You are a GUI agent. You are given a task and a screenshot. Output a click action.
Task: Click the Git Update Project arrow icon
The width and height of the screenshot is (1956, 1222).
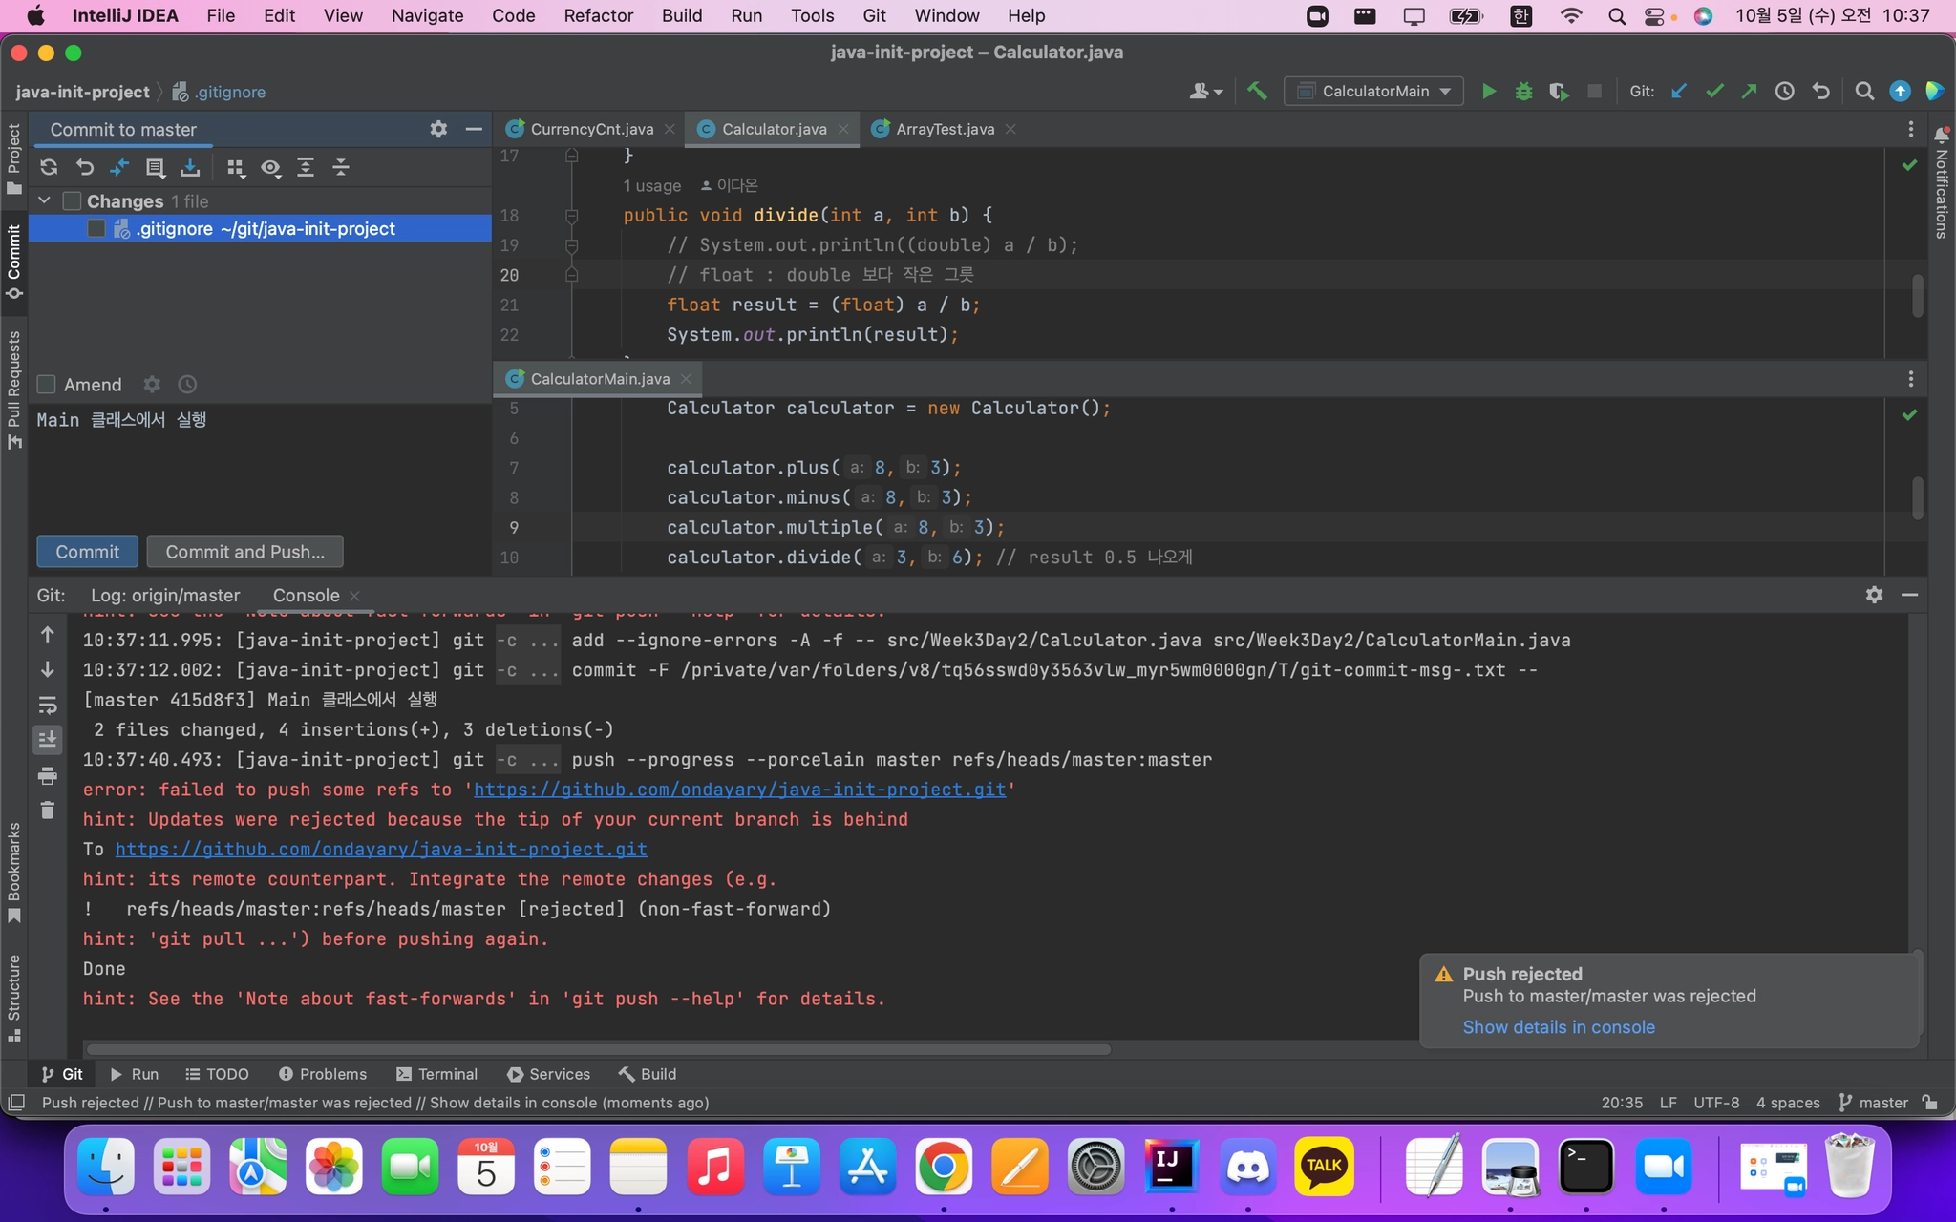pyautogui.click(x=1679, y=92)
